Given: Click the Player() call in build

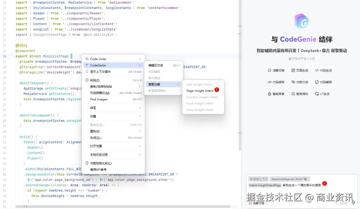Looking at the screenshot, I should (x=35, y=158).
